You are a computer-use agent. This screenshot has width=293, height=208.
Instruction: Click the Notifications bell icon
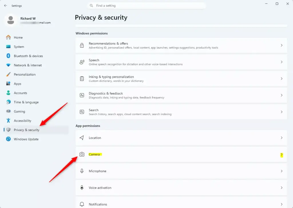[82, 204]
